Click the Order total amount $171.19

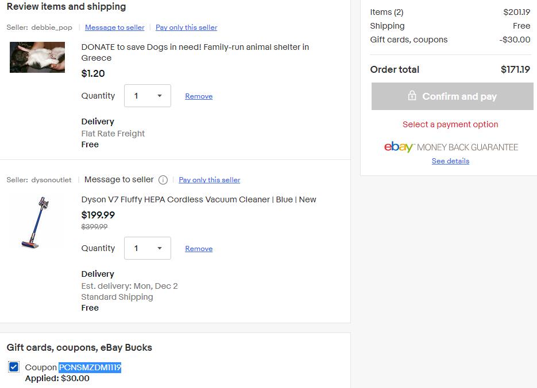coord(515,69)
